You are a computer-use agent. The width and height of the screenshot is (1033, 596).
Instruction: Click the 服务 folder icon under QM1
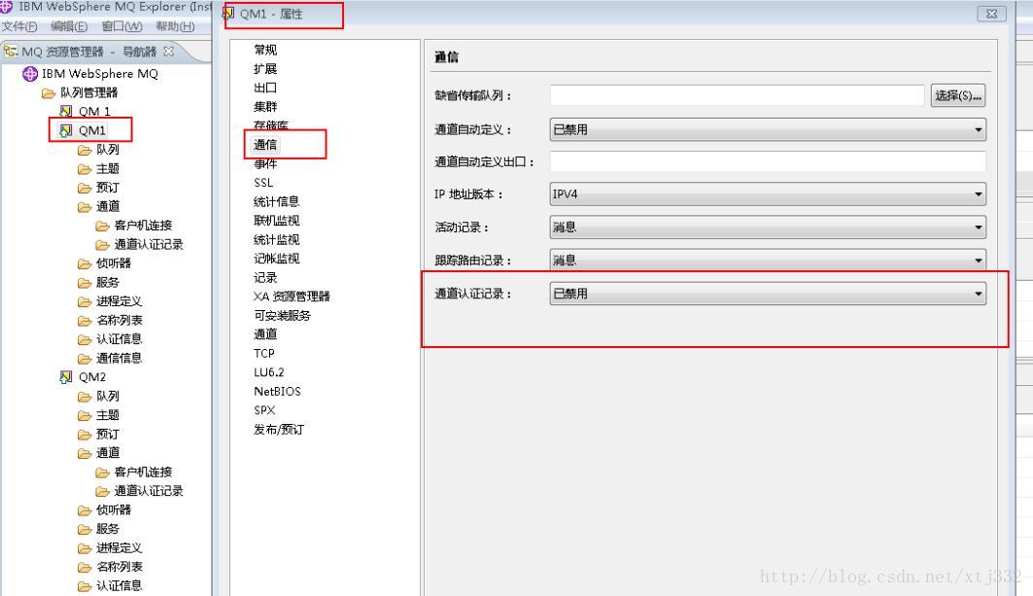[x=85, y=283]
